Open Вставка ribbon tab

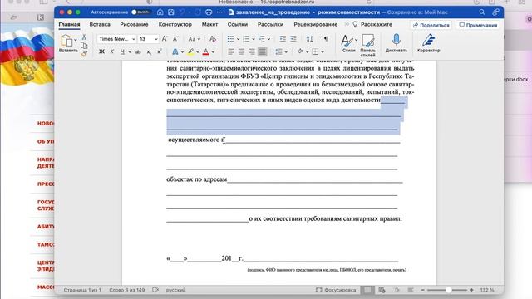tap(100, 24)
